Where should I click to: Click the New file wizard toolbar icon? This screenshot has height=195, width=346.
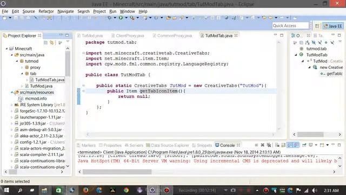pyautogui.click(x=4, y=18)
